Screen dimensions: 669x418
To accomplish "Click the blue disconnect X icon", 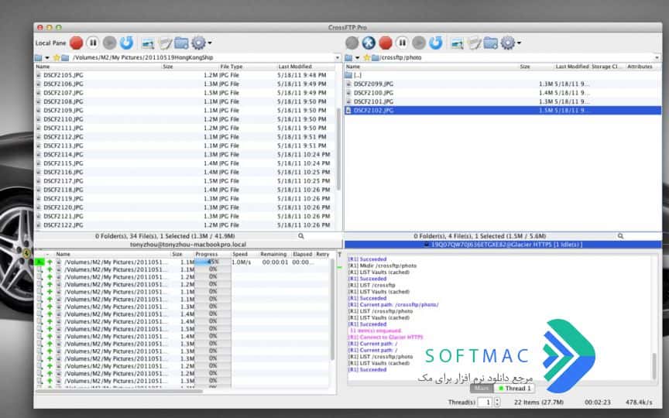I will (x=369, y=43).
